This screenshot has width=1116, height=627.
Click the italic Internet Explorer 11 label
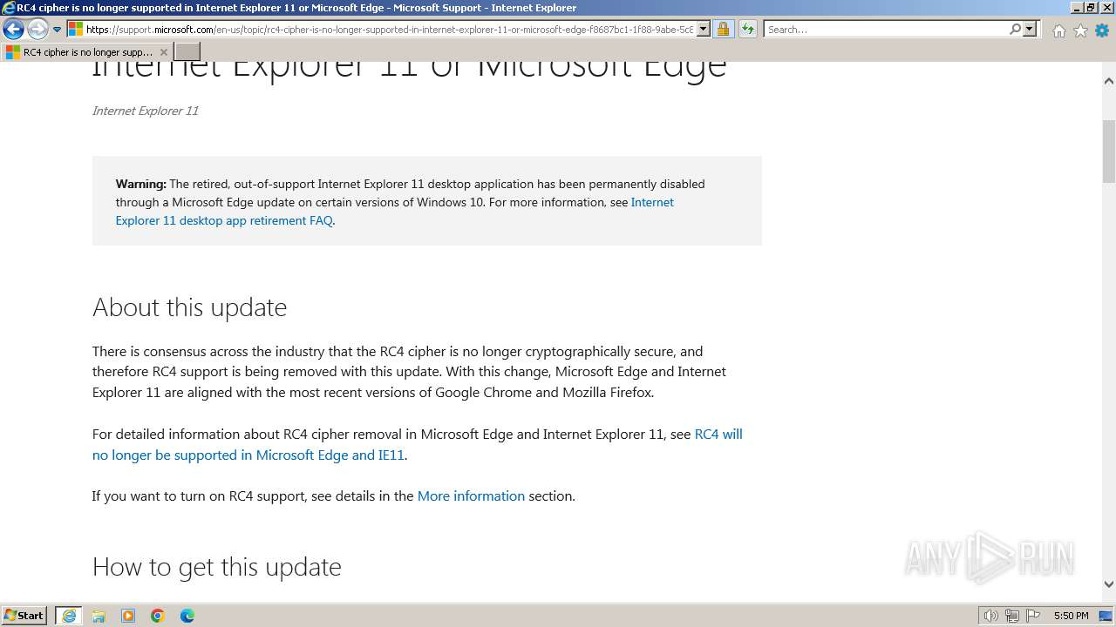pos(145,111)
